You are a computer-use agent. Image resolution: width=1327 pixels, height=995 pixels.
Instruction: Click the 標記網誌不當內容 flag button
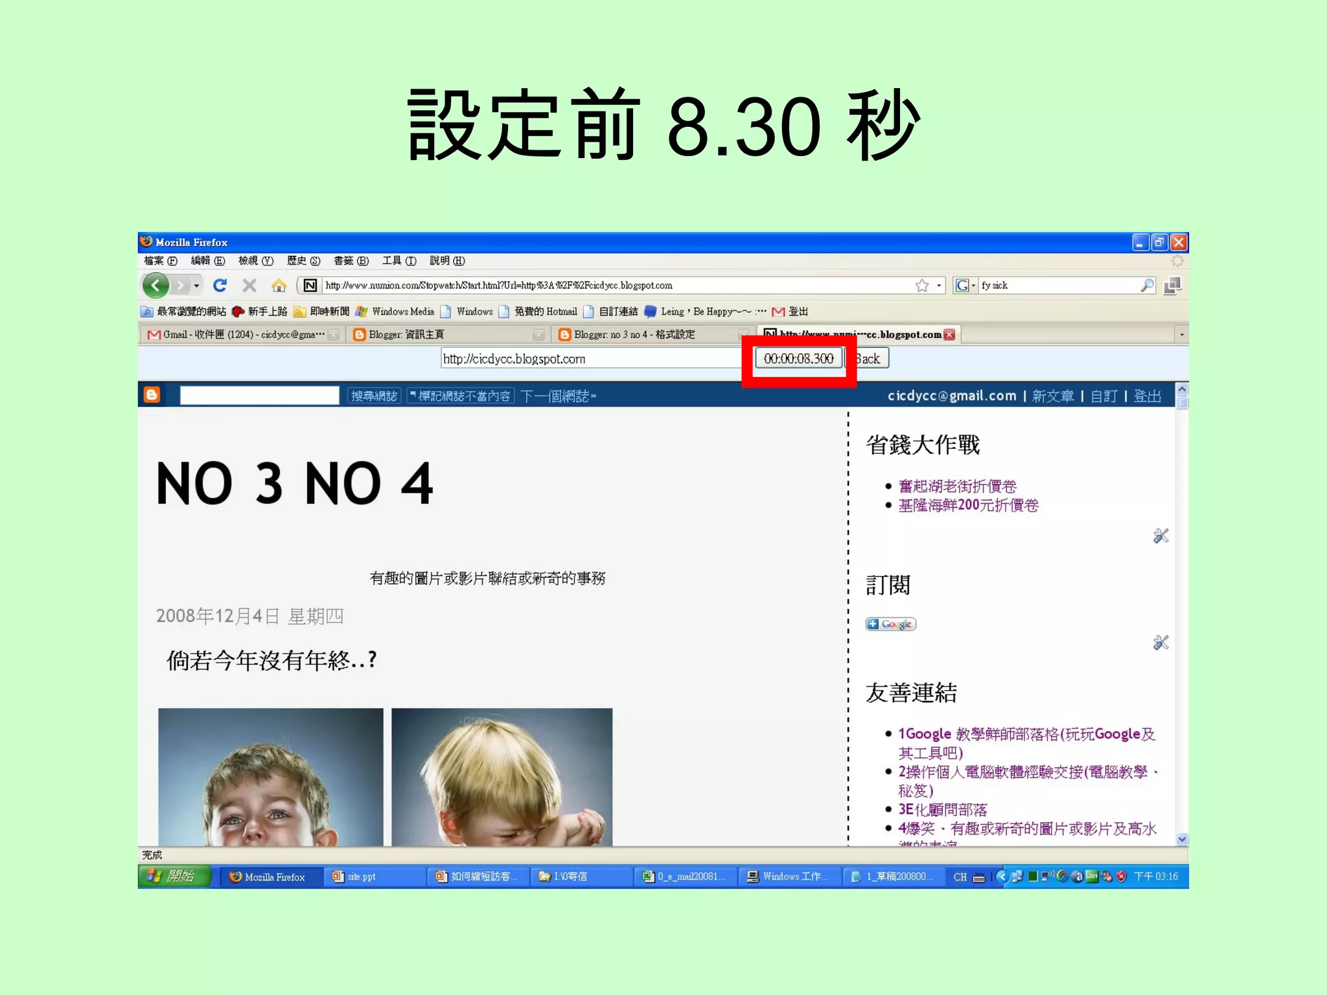(461, 396)
